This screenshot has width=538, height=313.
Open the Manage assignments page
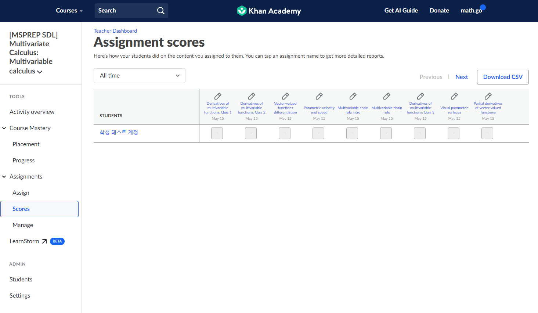tap(23, 225)
